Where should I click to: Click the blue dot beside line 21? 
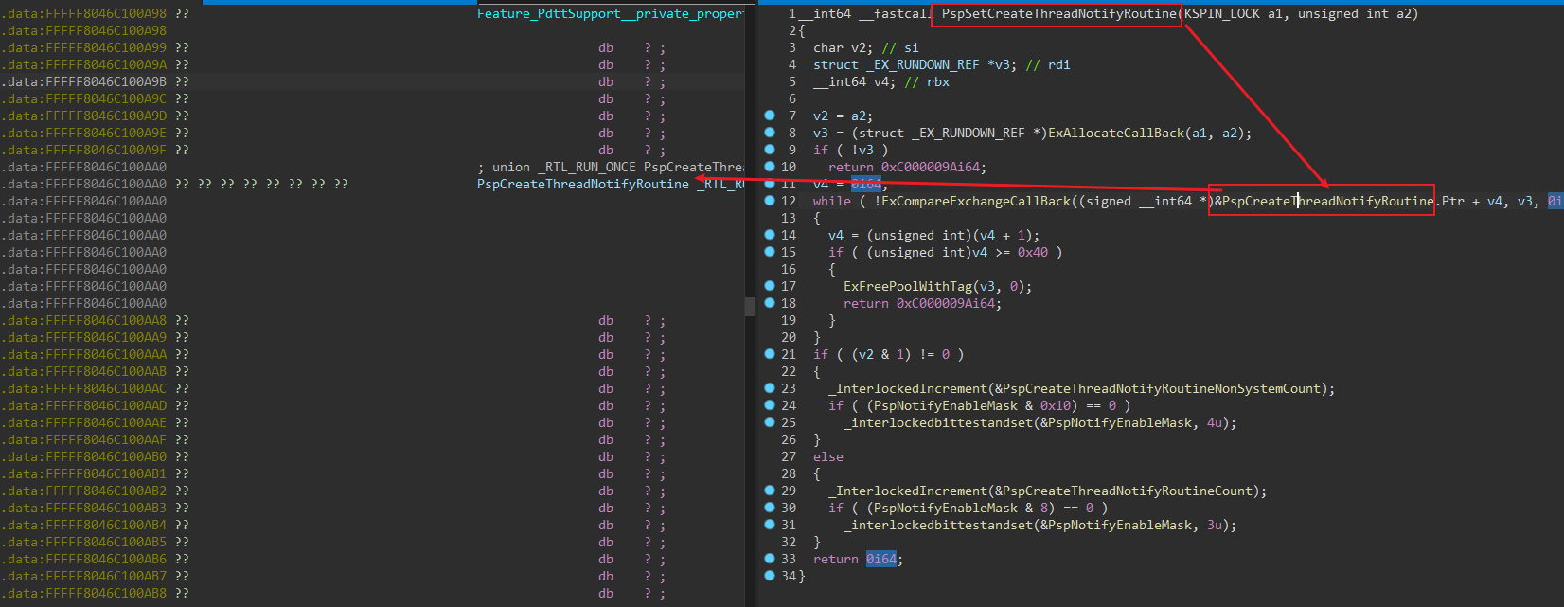pyautogui.click(x=770, y=353)
